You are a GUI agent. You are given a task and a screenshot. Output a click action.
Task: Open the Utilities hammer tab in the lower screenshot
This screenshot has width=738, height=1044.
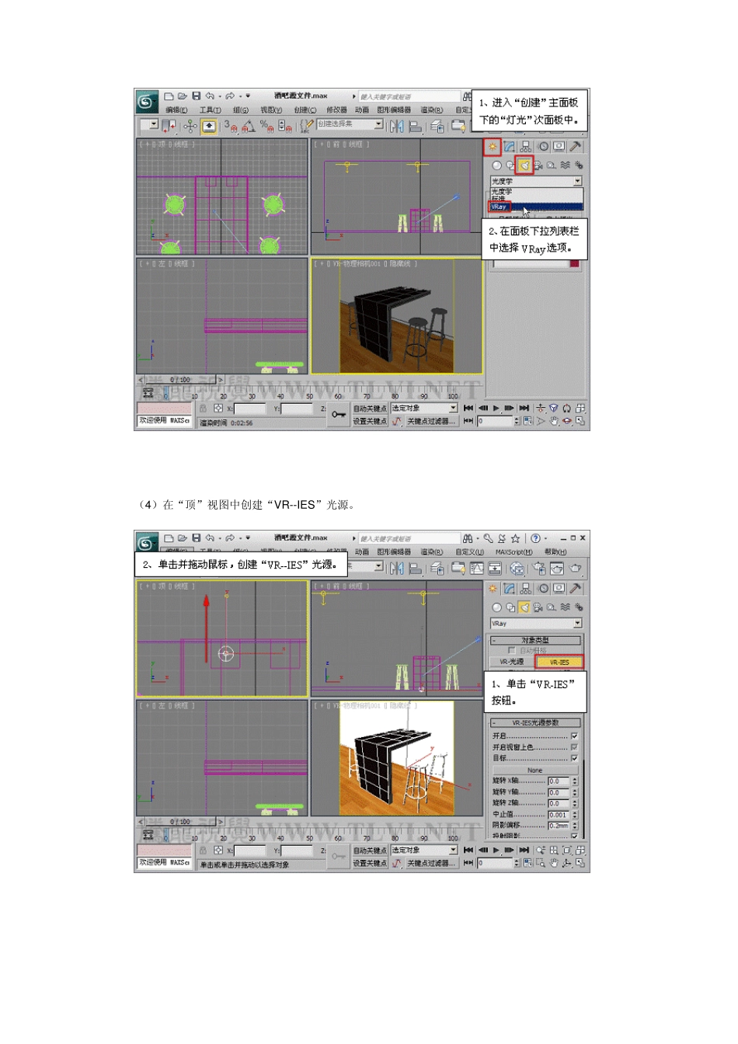click(x=576, y=589)
